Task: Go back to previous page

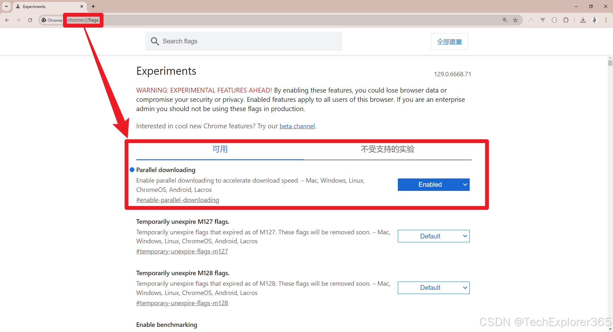Action: click(7, 20)
